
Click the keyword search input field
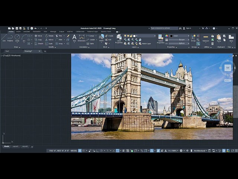(164, 28)
